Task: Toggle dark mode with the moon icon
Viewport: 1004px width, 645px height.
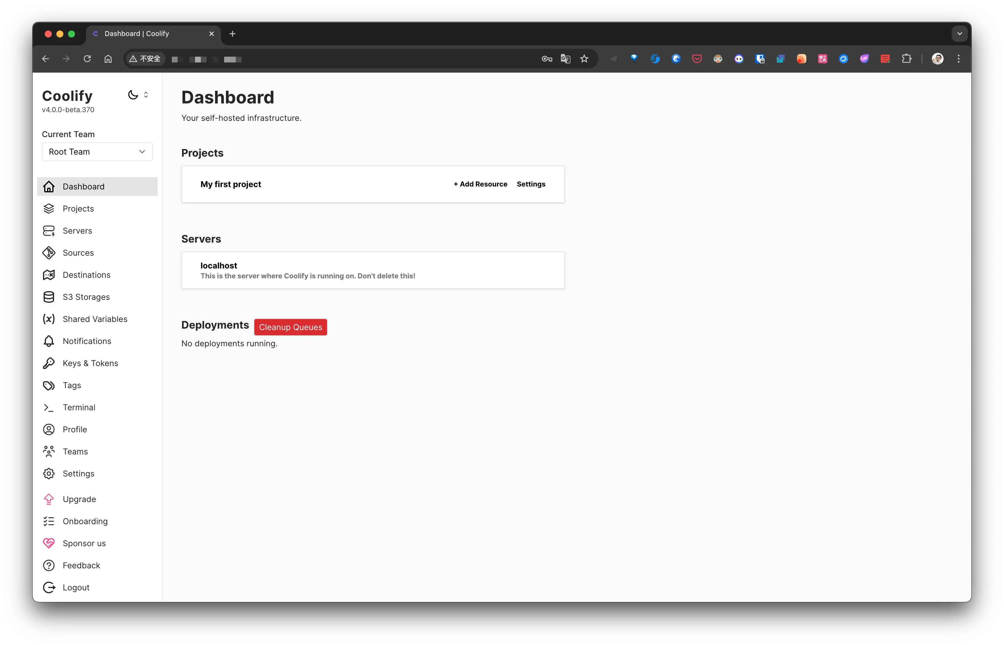Action: click(x=133, y=95)
